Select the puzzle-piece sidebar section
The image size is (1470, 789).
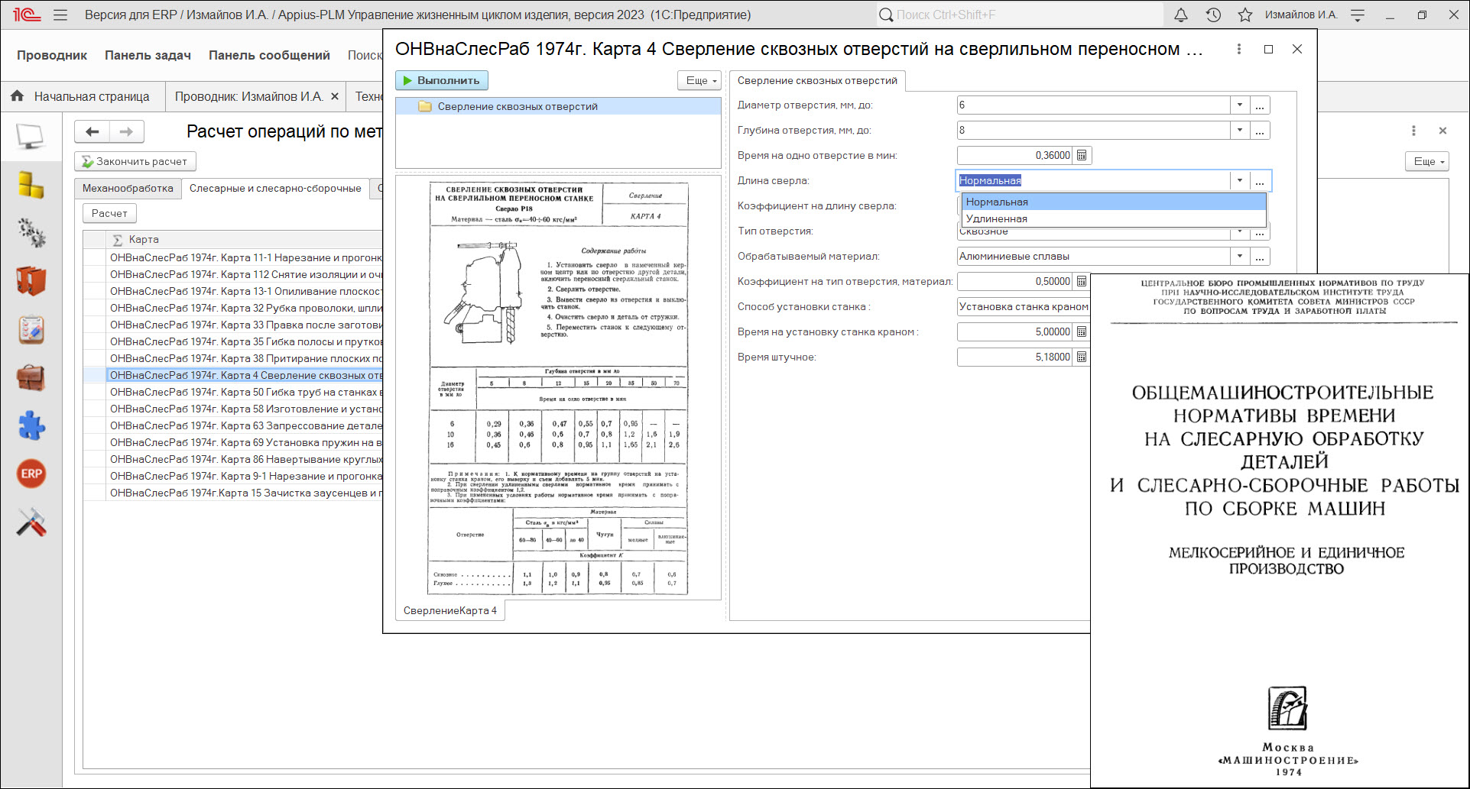pos(31,425)
